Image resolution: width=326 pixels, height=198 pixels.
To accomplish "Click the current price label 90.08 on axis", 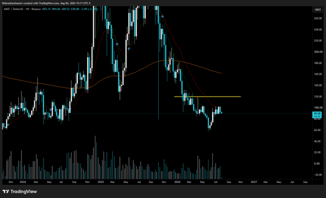I will (x=317, y=114).
